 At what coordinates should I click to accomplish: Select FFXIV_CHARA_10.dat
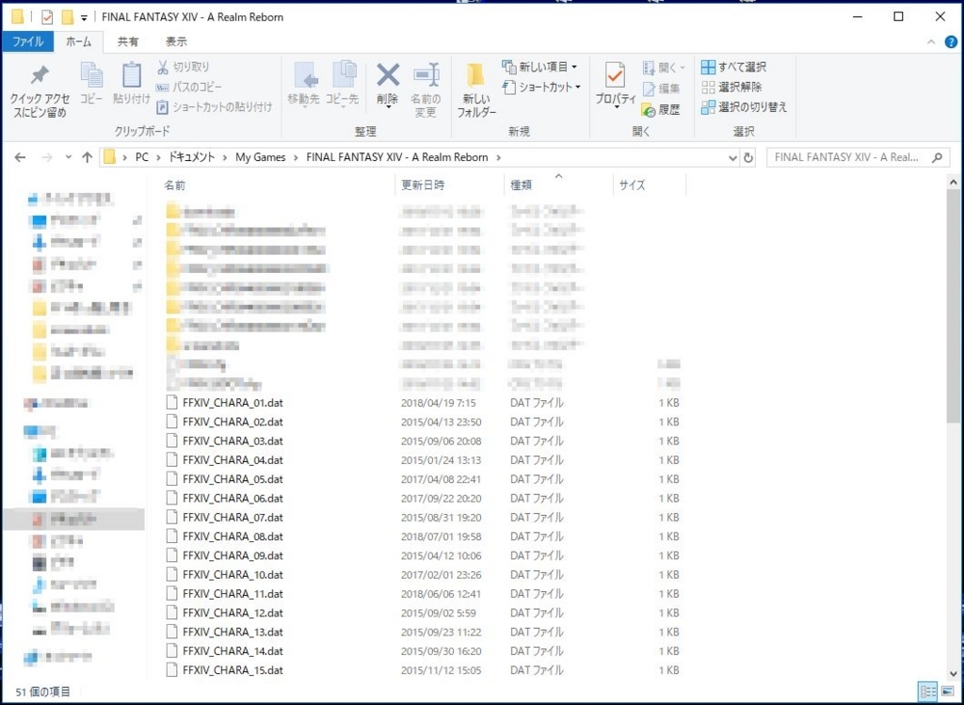[233, 575]
